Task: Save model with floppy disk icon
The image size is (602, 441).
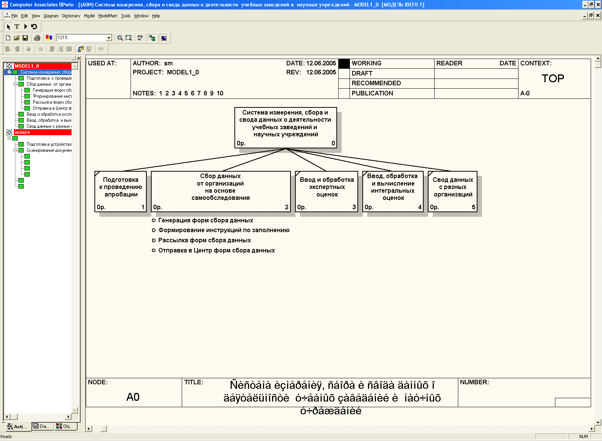Action: (25, 38)
